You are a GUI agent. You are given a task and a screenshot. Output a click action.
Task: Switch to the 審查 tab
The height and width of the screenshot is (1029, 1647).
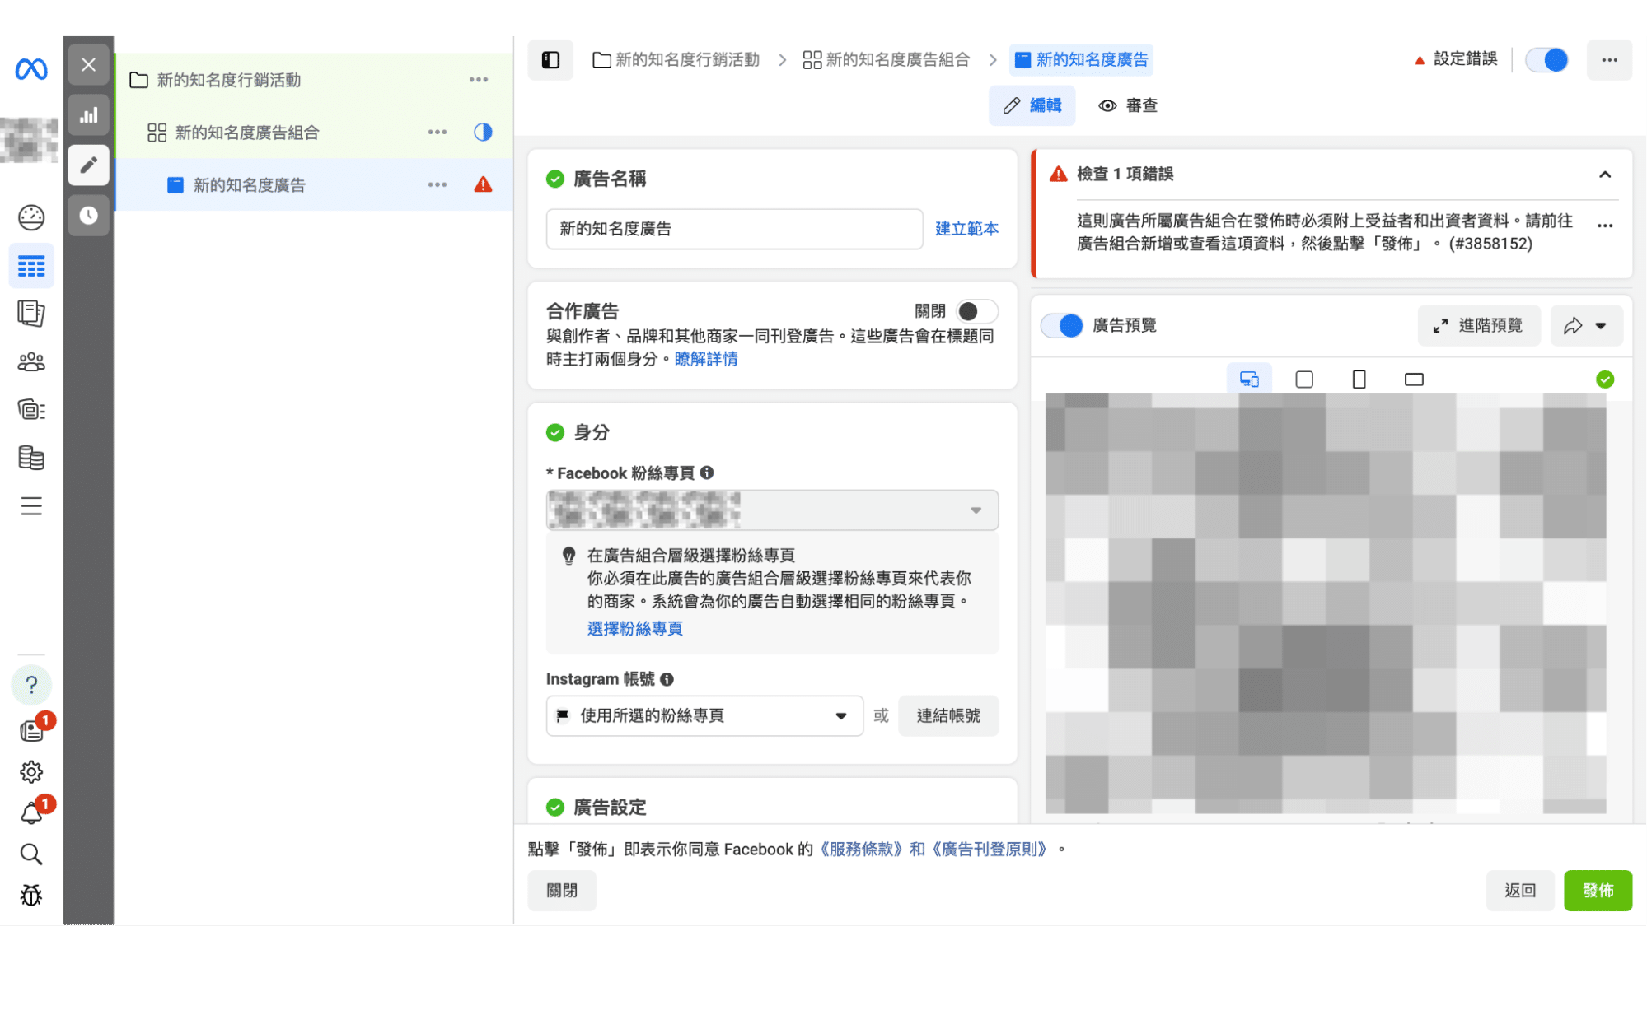1128,105
